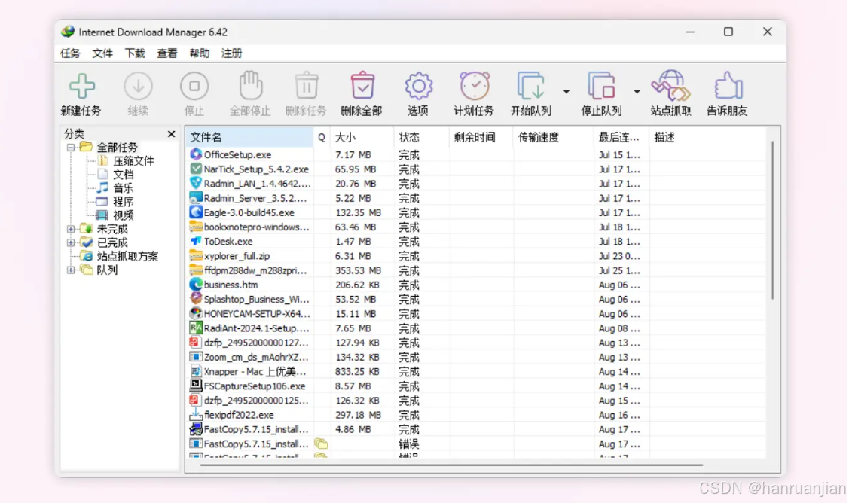The image size is (849, 503).
Task: Click the Resume (继续) toolbar icon
Action: [x=138, y=86]
